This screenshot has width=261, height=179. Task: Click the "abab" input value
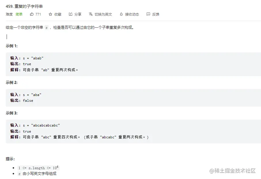click(x=37, y=58)
